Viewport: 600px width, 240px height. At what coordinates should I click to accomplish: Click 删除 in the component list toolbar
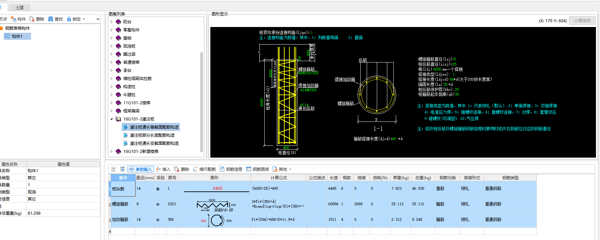tap(37, 19)
